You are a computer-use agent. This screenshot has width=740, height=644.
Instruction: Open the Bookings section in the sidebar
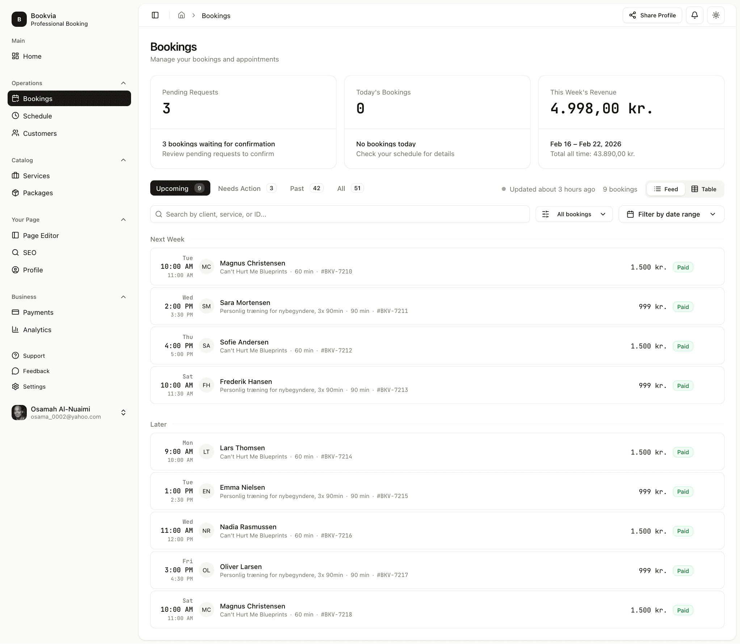pos(38,98)
